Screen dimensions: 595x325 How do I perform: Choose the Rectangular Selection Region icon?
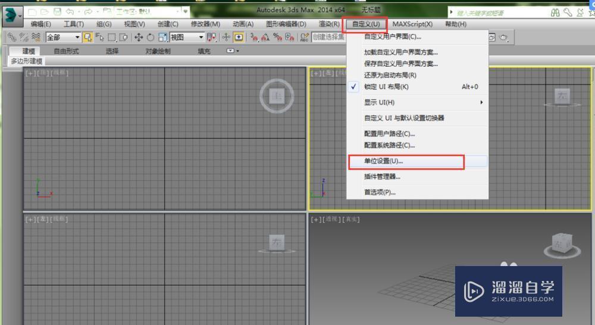[112, 37]
